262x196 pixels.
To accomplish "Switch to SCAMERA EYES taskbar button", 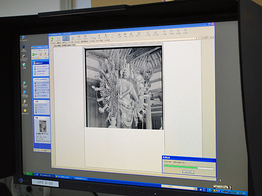I will tap(47, 175).
